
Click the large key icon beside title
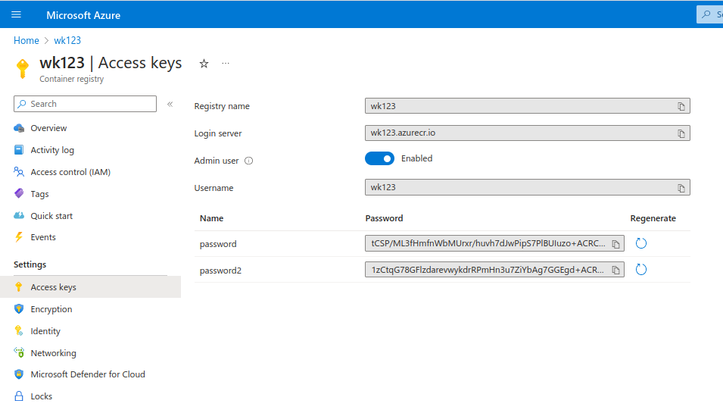click(22, 69)
